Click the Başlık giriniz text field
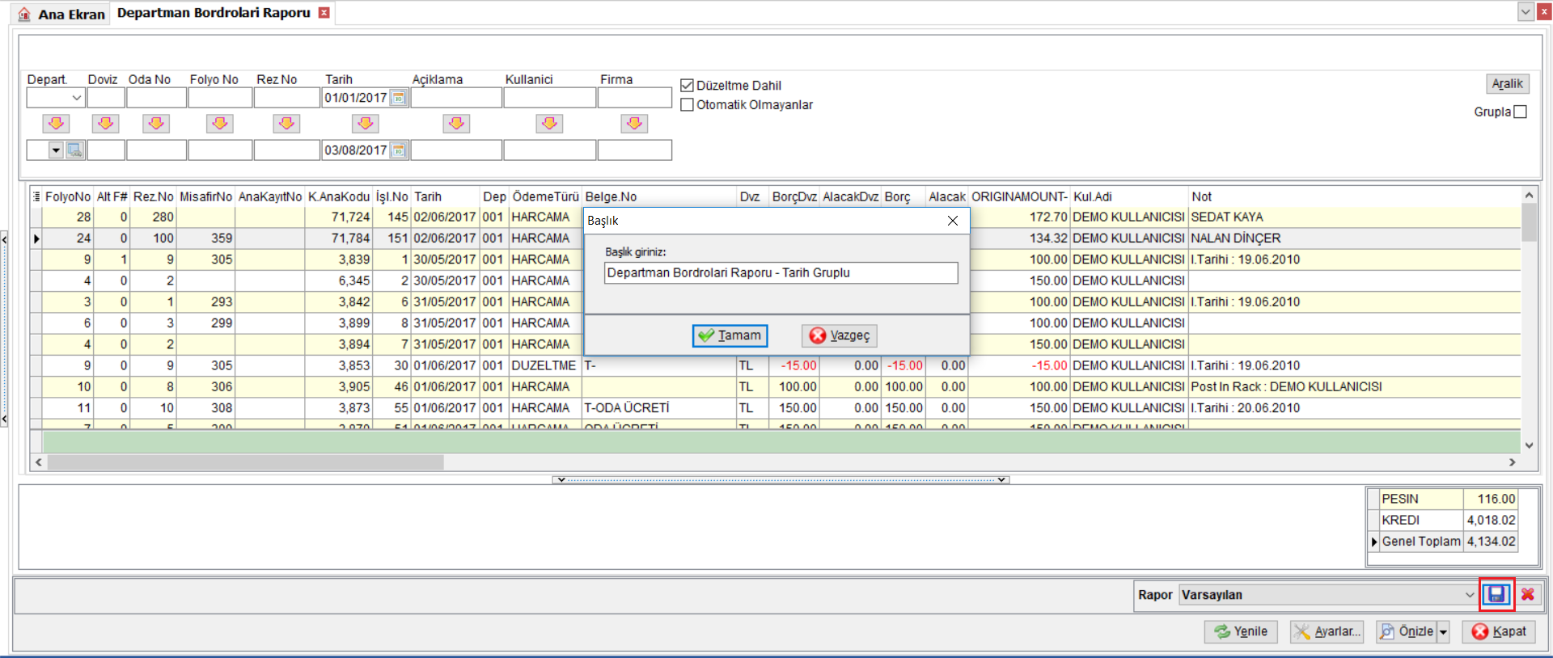 (x=781, y=273)
